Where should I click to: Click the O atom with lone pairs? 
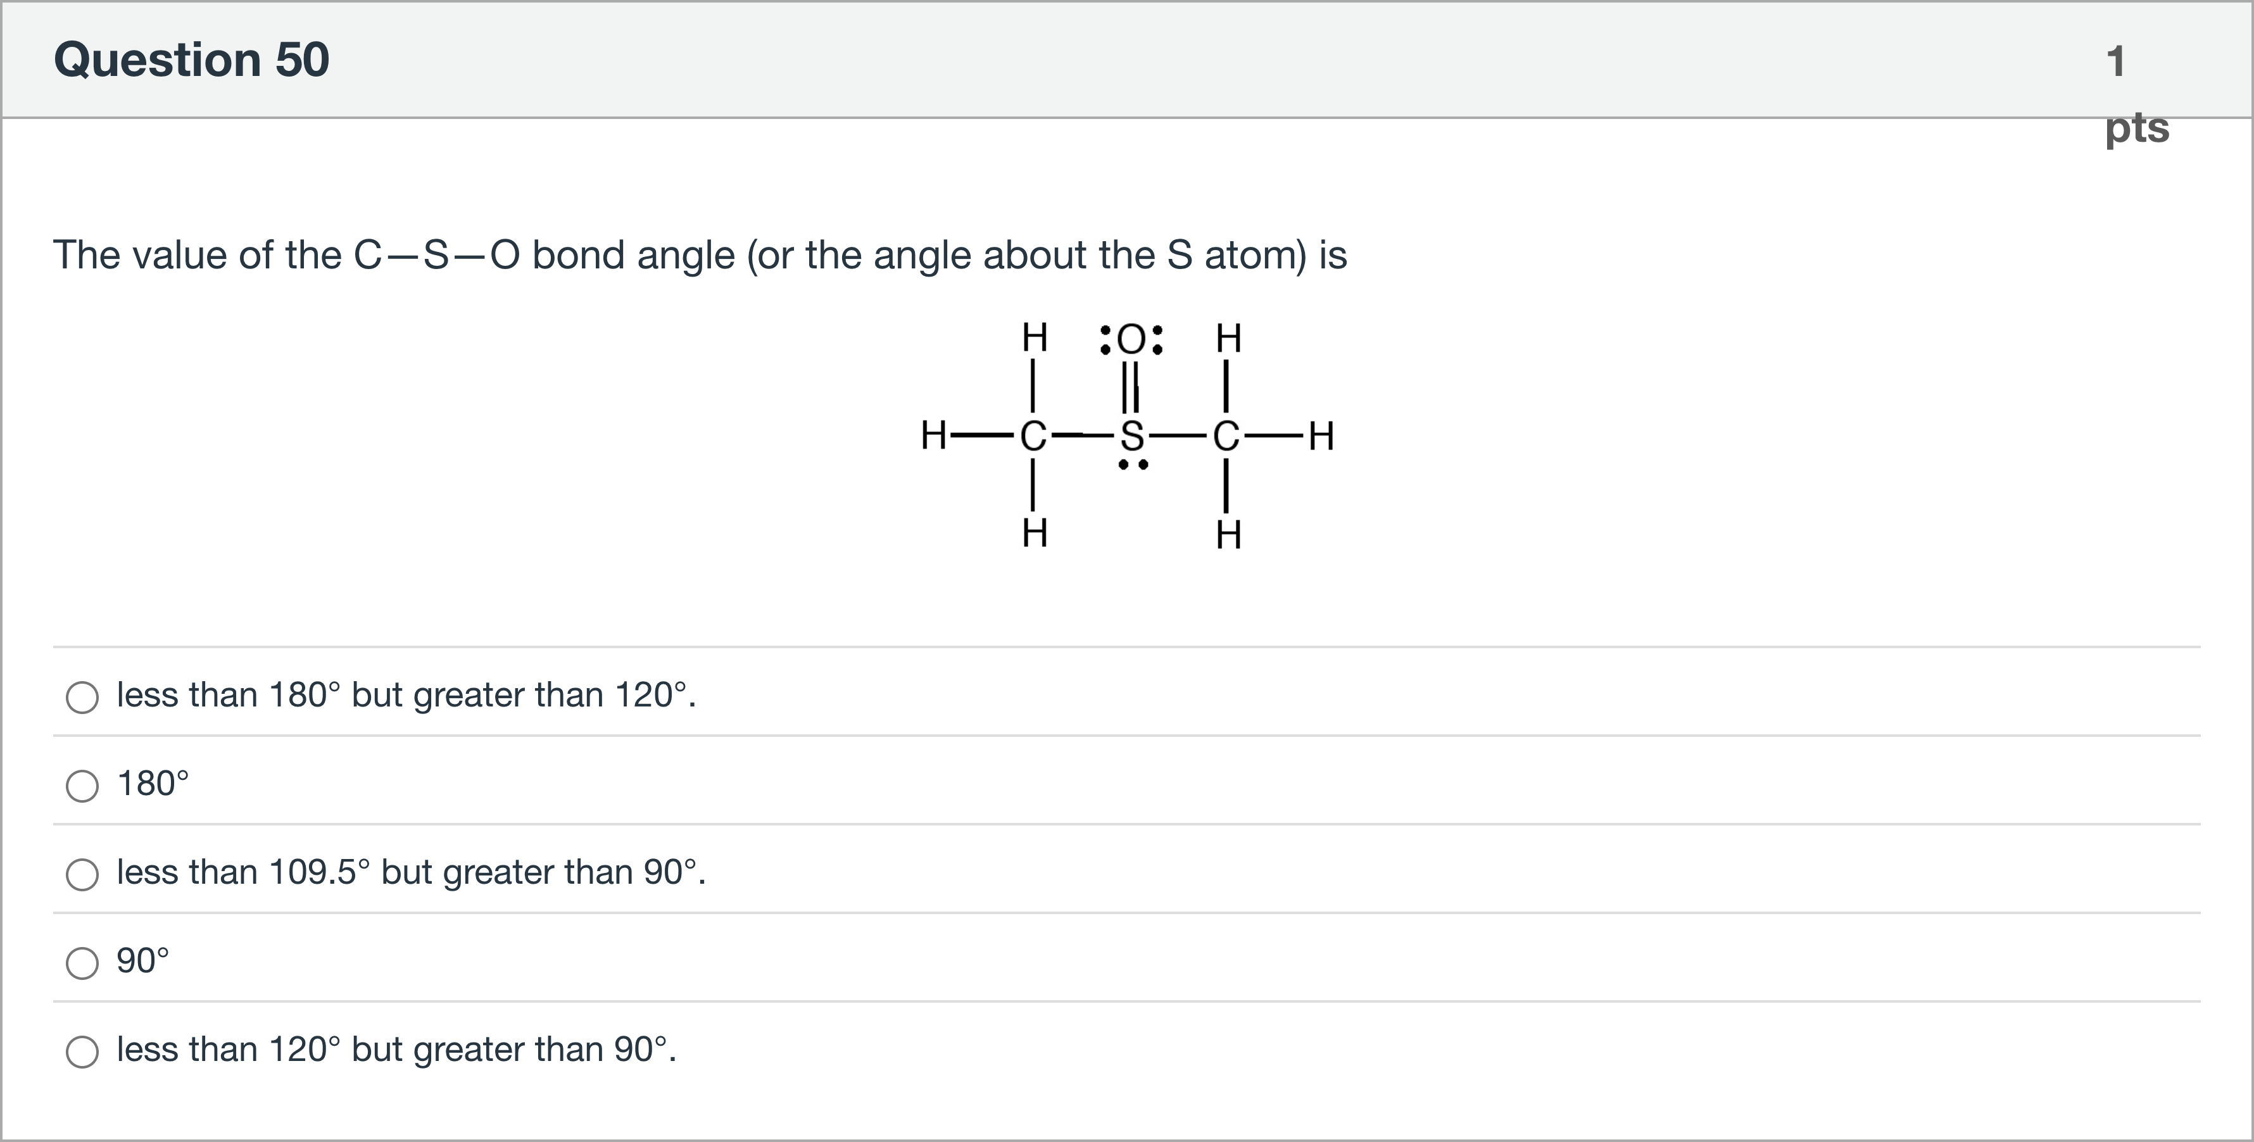point(1131,339)
